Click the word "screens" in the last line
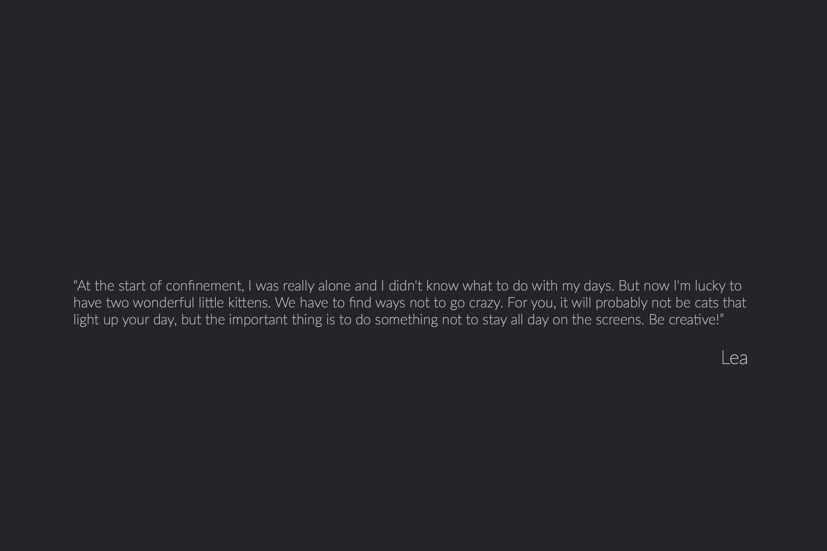 tap(619, 320)
